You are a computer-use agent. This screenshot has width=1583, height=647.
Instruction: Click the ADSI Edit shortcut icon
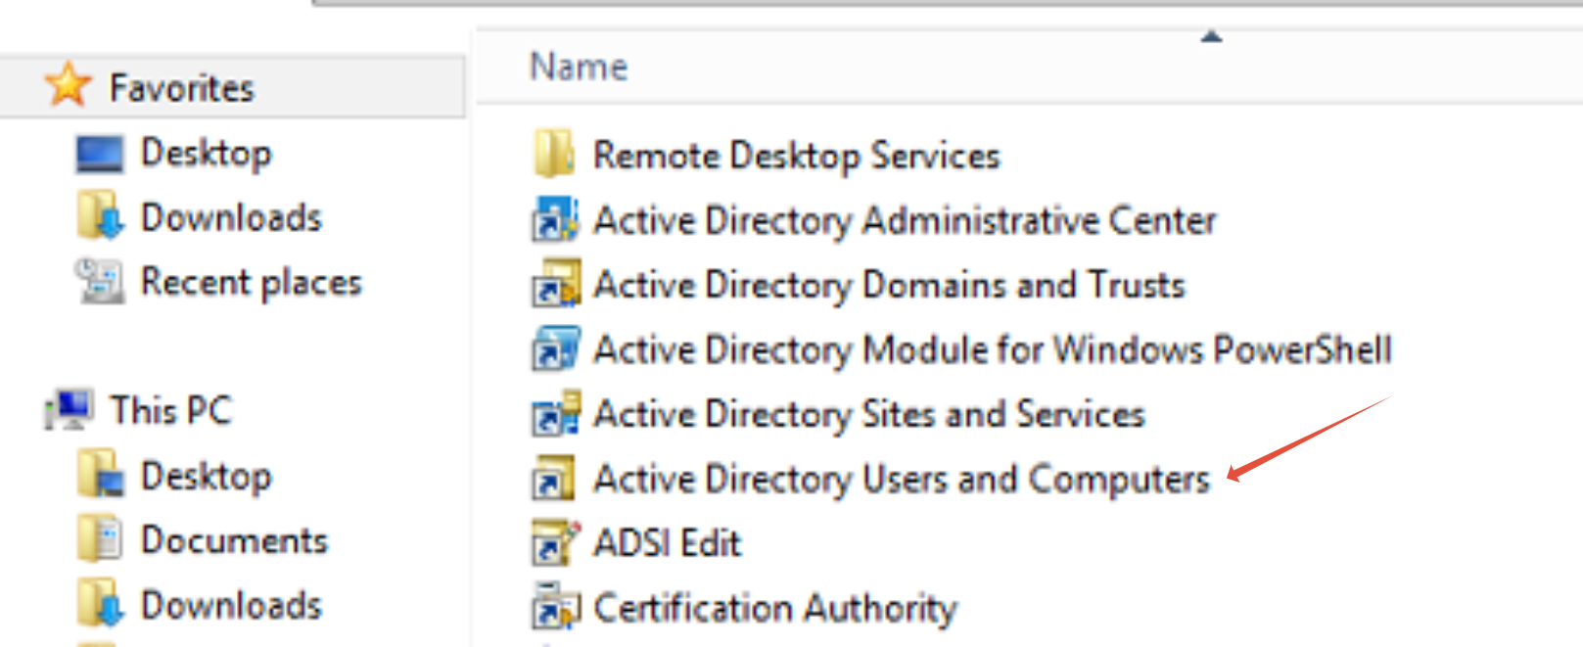[x=555, y=542]
